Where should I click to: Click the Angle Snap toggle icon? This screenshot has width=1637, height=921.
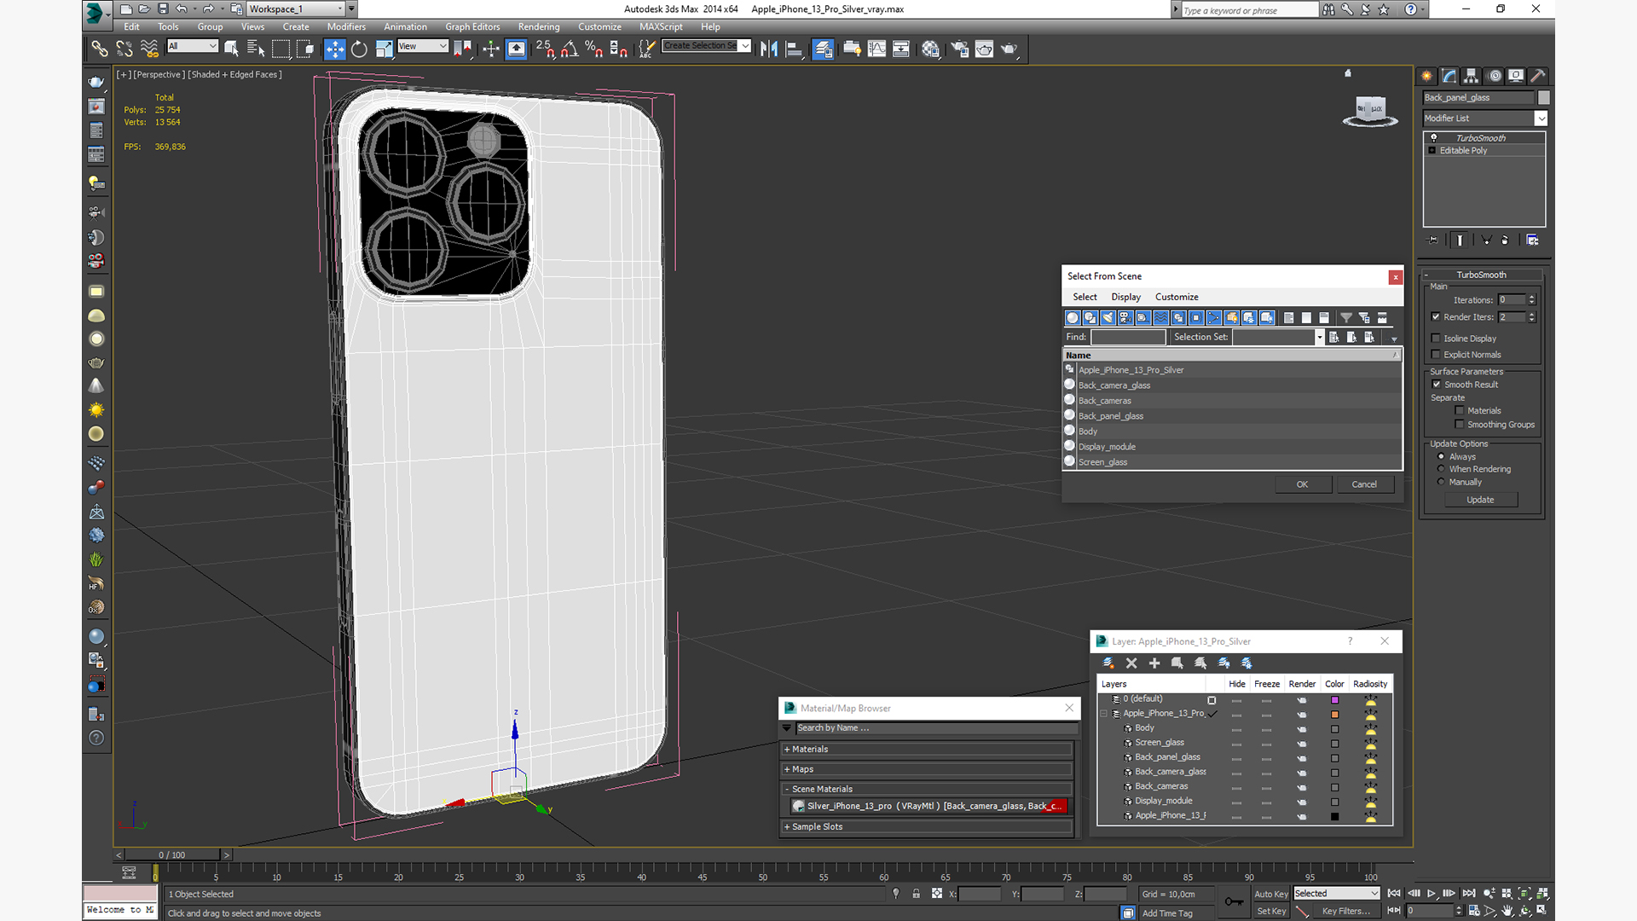570,49
